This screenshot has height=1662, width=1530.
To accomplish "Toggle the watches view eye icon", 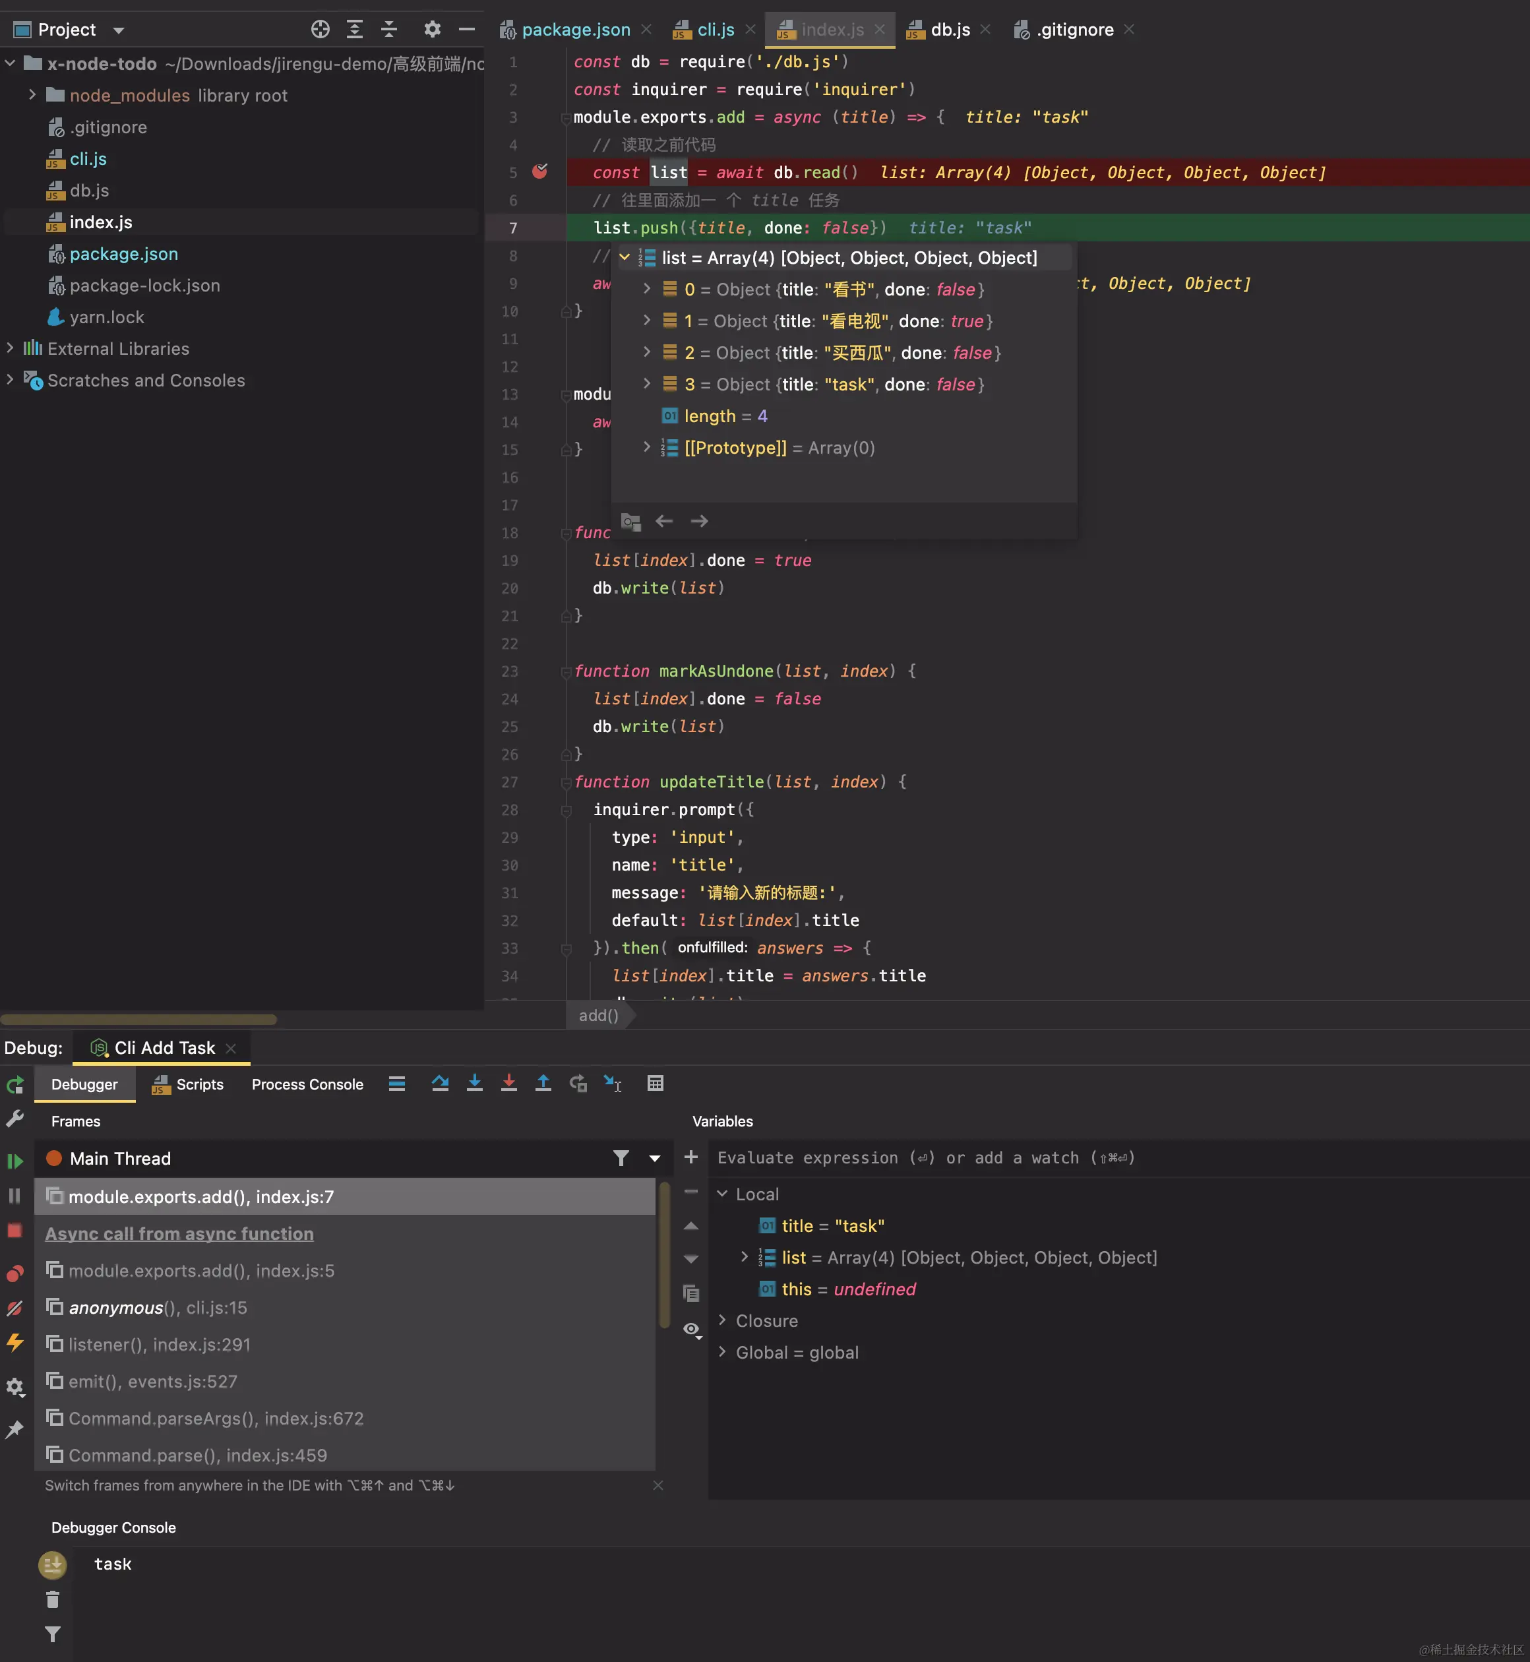I will coord(691,1329).
